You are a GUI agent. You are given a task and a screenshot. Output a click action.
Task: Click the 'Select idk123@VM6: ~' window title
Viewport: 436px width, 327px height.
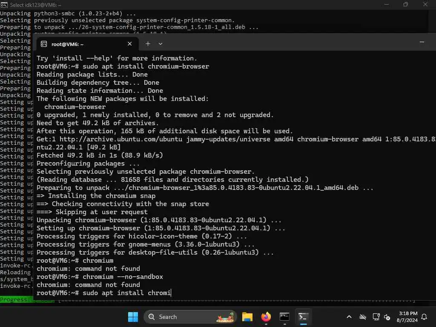[x=36, y=5]
